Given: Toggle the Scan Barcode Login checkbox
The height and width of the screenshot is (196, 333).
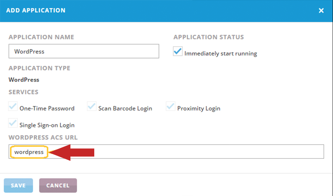Looking at the screenshot, I should (92, 106).
